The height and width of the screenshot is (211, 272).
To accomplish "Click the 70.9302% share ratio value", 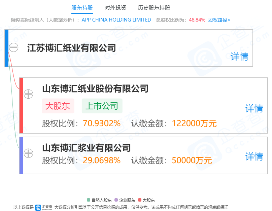I will [x=102, y=124].
